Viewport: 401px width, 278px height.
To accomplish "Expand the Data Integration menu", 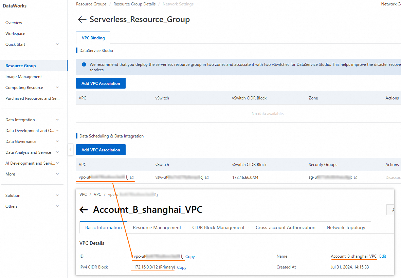I will click(x=57, y=120).
